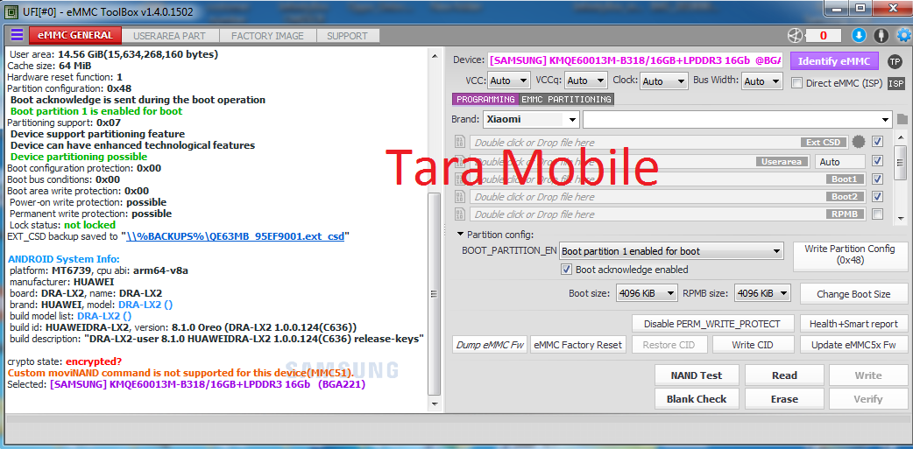Screen dimensions: 913x449
Task: Click Identify eMMC button
Action: tap(834, 61)
